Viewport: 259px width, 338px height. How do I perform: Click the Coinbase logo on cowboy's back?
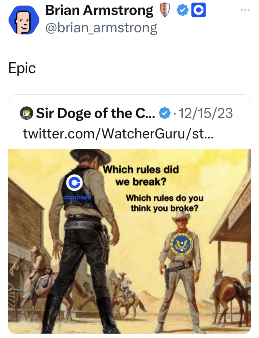pos(74,182)
